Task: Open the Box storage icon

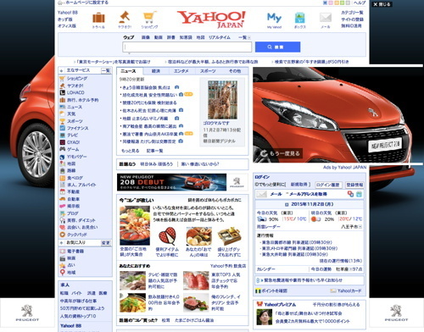Action: [x=300, y=18]
